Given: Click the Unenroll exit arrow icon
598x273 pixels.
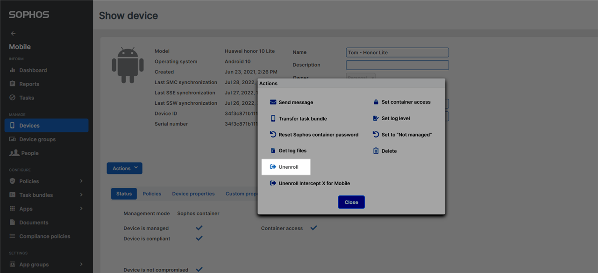Looking at the screenshot, I should tap(273, 167).
